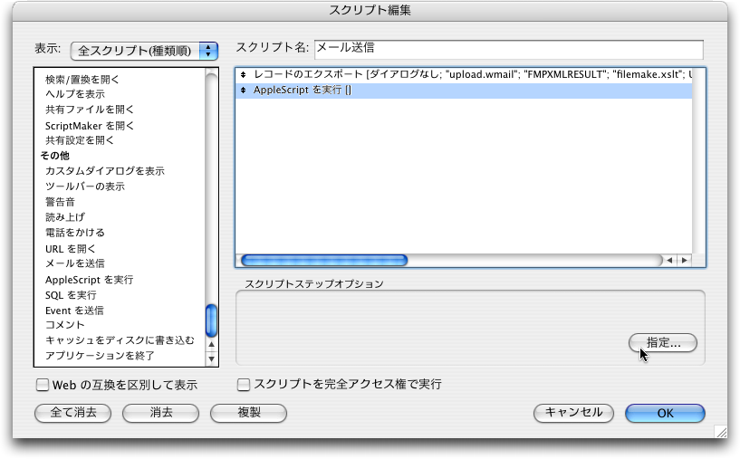Click up arrow of script list scrollbar
Image resolution: width=740 pixels, height=459 pixels.
[x=212, y=343]
